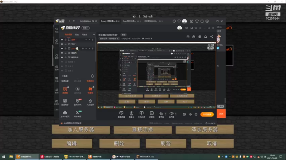Toggle lock on the first scene layer
This screenshot has height=160, width=286.
point(65,39)
